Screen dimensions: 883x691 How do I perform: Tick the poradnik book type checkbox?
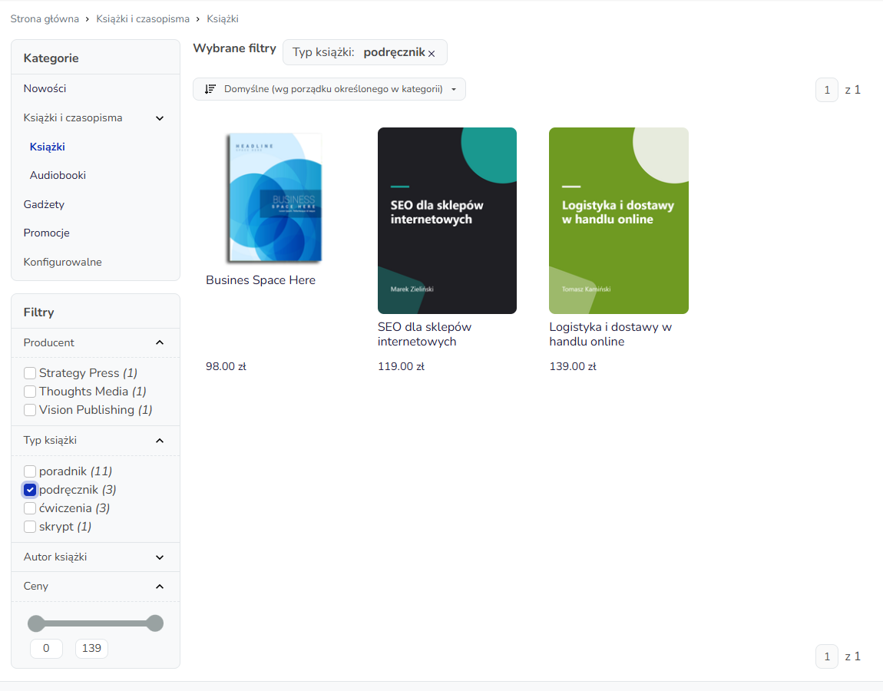point(30,471)
